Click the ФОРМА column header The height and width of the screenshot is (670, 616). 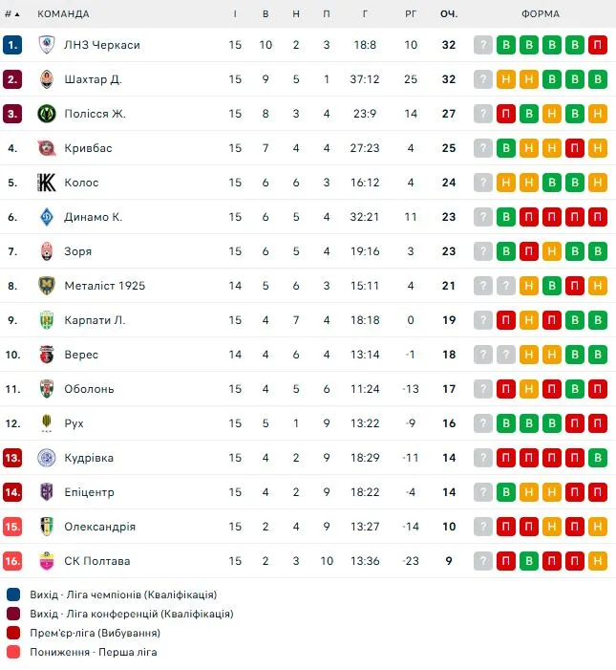pos(541,14)
